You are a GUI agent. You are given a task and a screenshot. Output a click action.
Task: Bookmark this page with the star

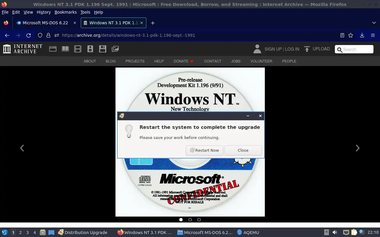click(351, 35)
